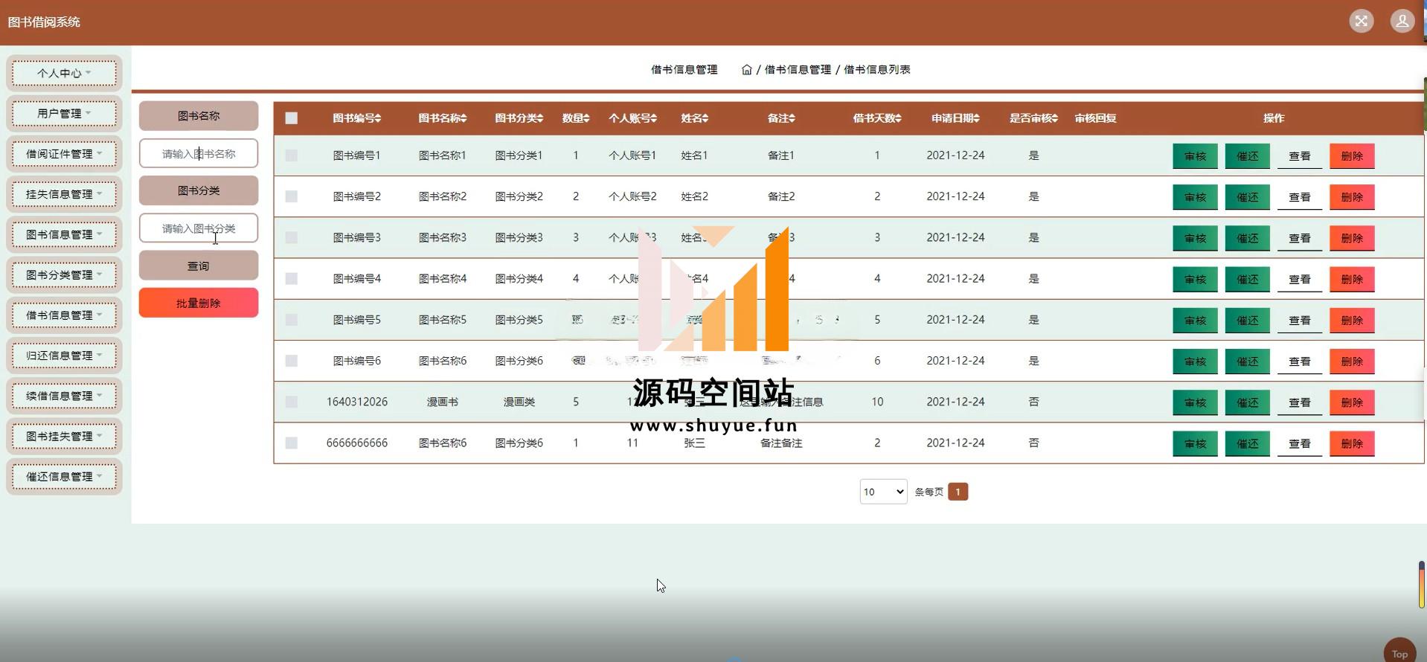Click the 请输入图书分类 input field
The image size is (1427, 662).
pos(199,228)
